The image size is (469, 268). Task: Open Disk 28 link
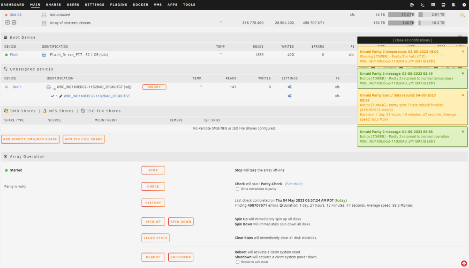coord(15,14)
